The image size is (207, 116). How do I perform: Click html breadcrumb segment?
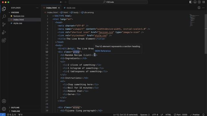click(x=64, y=12)
